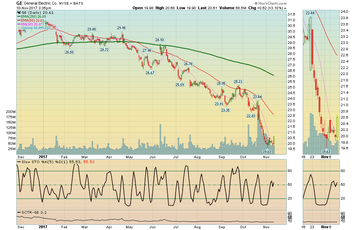The image size is (354, 230).
Task: Click the 200M volume axis label
Action: (11, 112)
